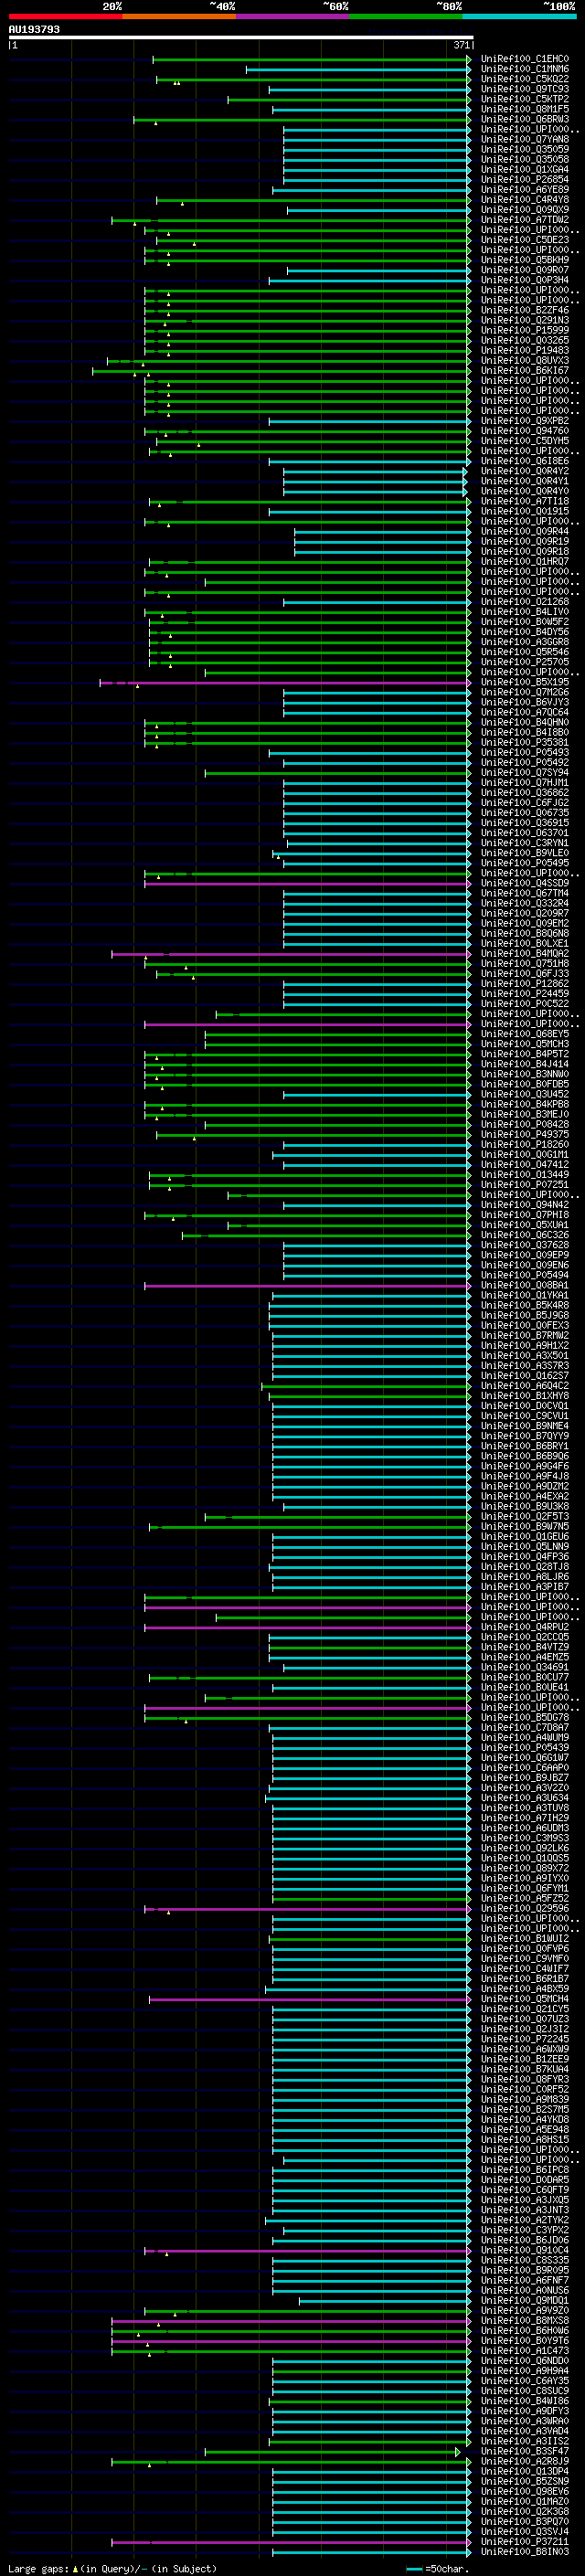Open hit UniRef100_C1EHC0

click(x=524, y=59)
